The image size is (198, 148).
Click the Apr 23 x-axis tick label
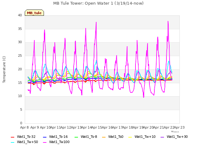(x=179, y=127)
